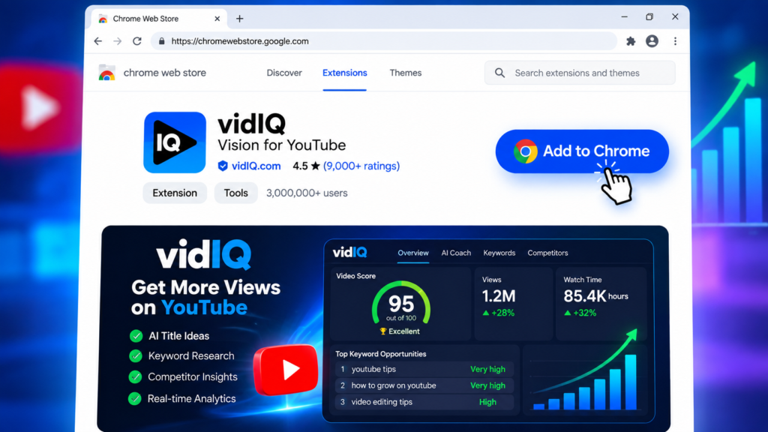Screen dimensions: 768x432
Task: Open a new tab with plus button
Action: coord(239,19)
